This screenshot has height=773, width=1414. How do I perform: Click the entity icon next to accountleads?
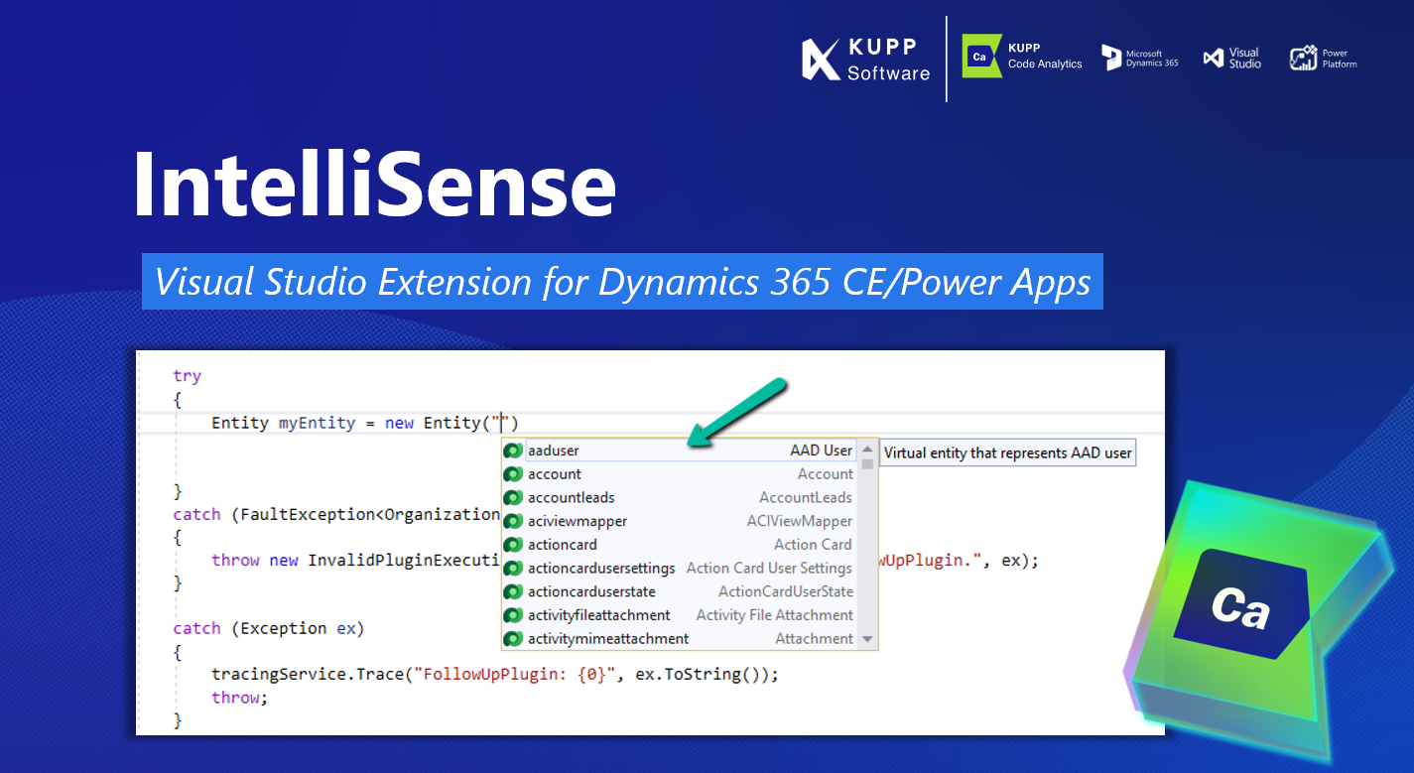tap(513, 497)
